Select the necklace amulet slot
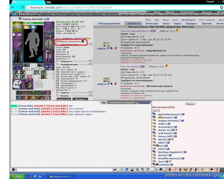The width and height of the screenshot is (224, 179). (x=18, y=44)
